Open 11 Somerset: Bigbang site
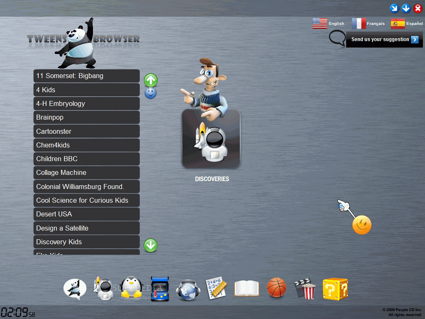 point(86,76)
